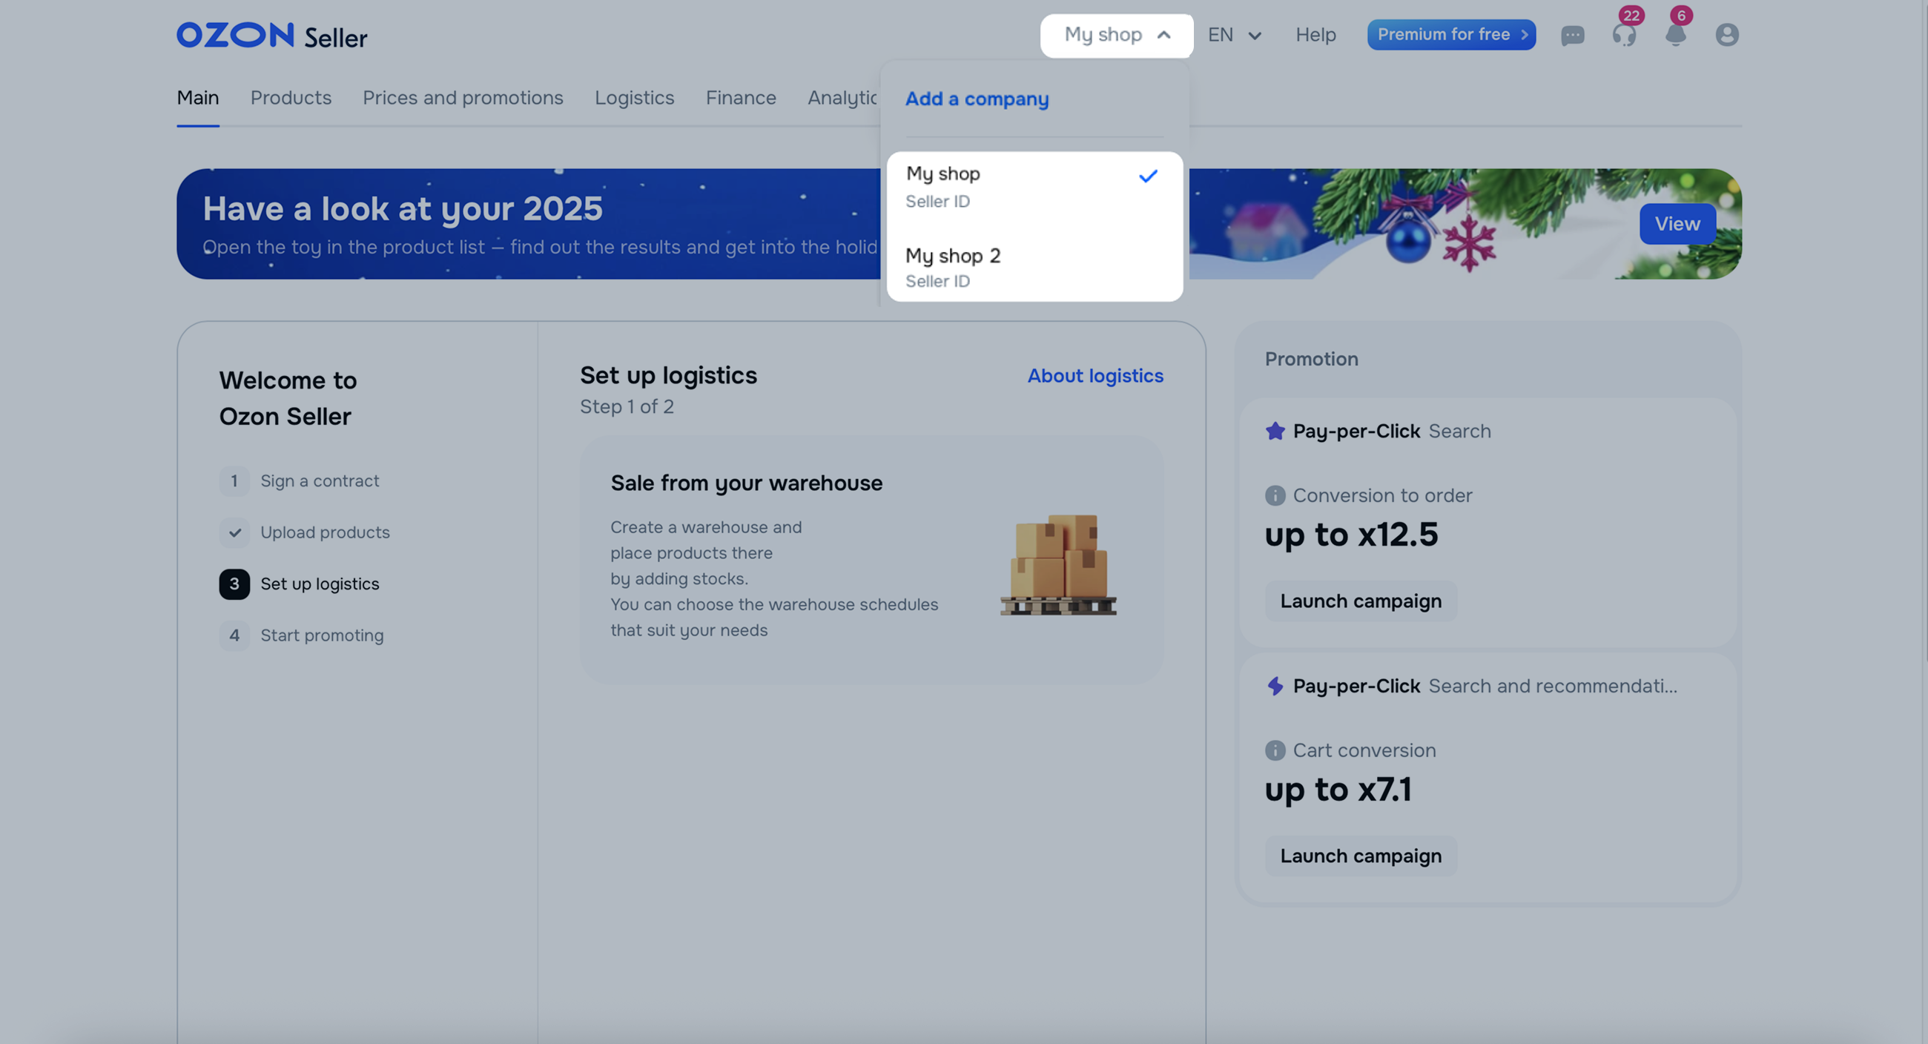The height and width of the screenshot is (1044, 1928).
Task: Open the Logistics tab
Action: (x=634, y=98)
